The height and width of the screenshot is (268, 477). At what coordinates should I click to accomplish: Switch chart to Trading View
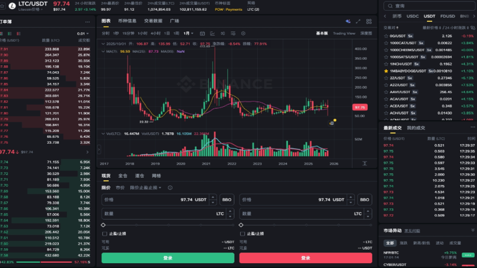(x=344, y=33)
